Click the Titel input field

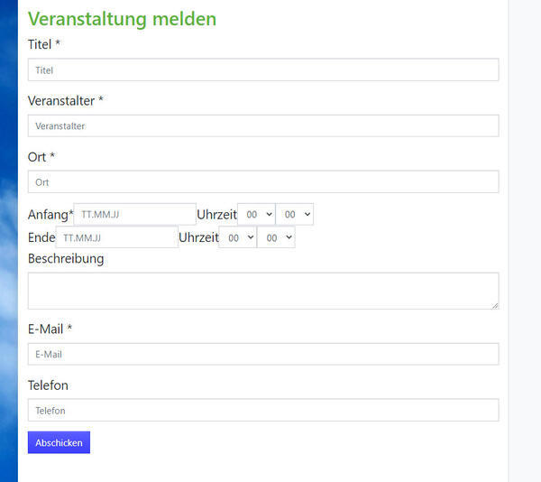coord(263,70)
